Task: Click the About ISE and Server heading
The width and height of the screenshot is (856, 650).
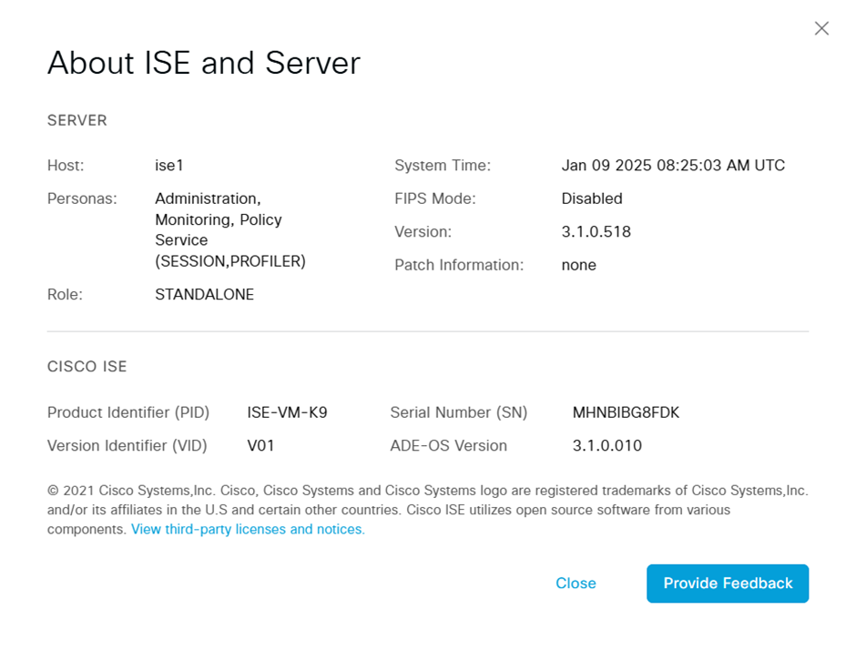Action: [x=204, y=63]
